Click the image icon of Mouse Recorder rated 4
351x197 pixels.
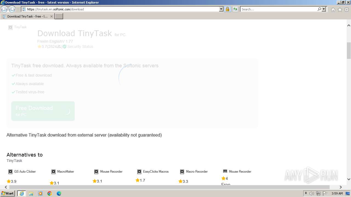pyautogui.click(x=225, y=171)
